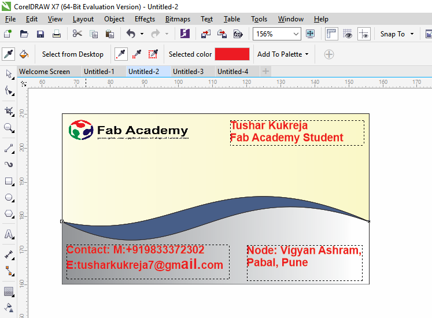This screenshot has width=432, height=318.
Task: Click the Fab Academy logo image
Action: (x=128, y=130)
